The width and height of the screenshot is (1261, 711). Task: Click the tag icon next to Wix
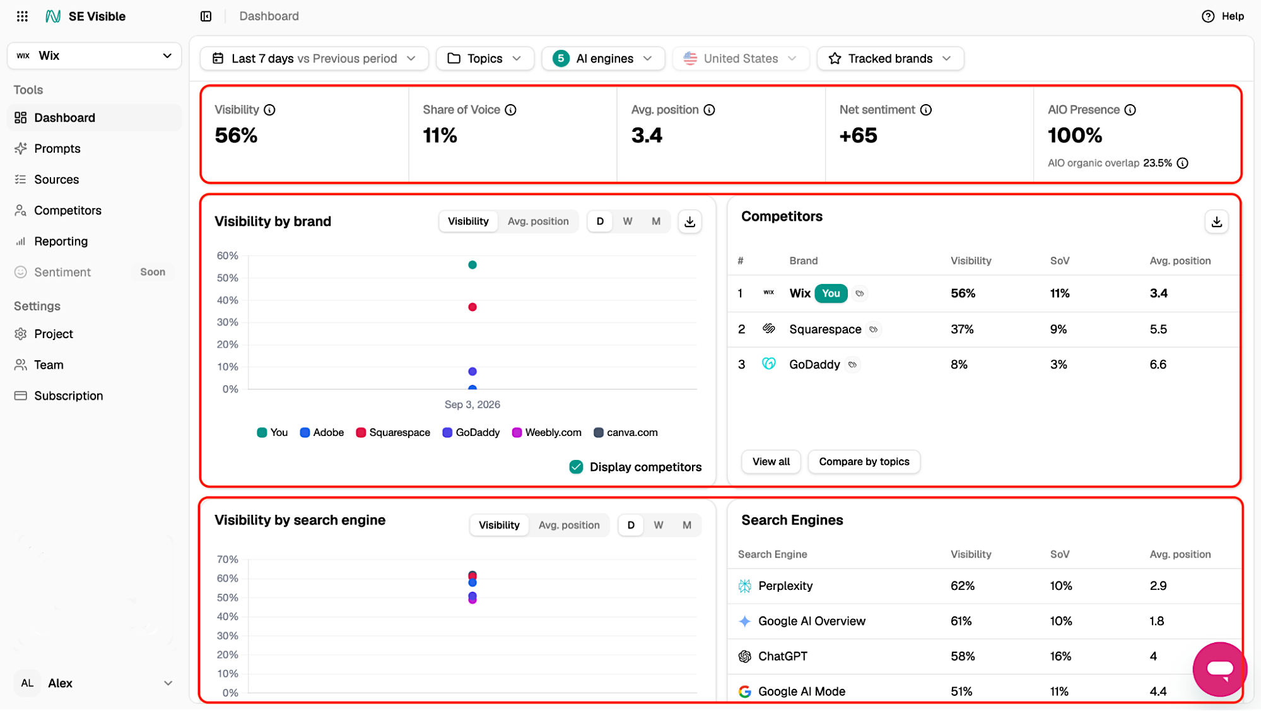(859, 293)
